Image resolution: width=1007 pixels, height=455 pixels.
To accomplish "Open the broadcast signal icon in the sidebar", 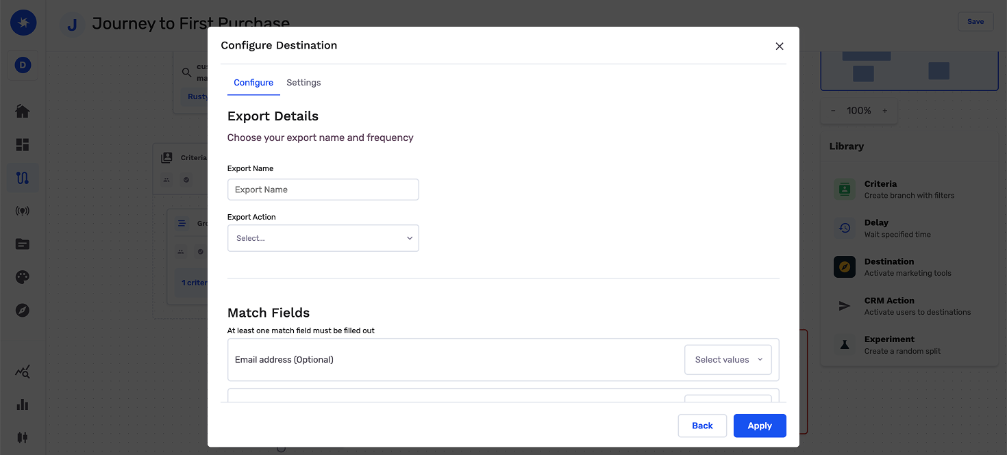I will 23,211.
